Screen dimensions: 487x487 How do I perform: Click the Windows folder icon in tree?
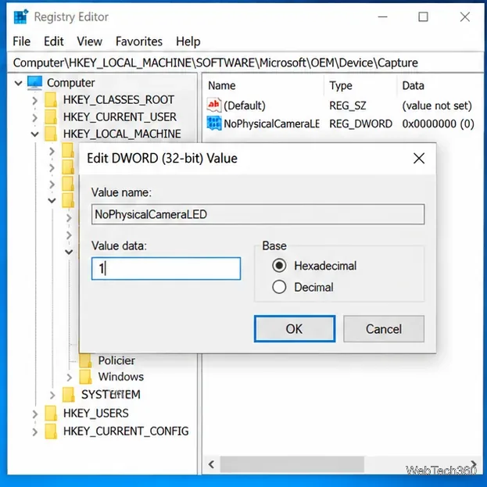pos(85,377)
